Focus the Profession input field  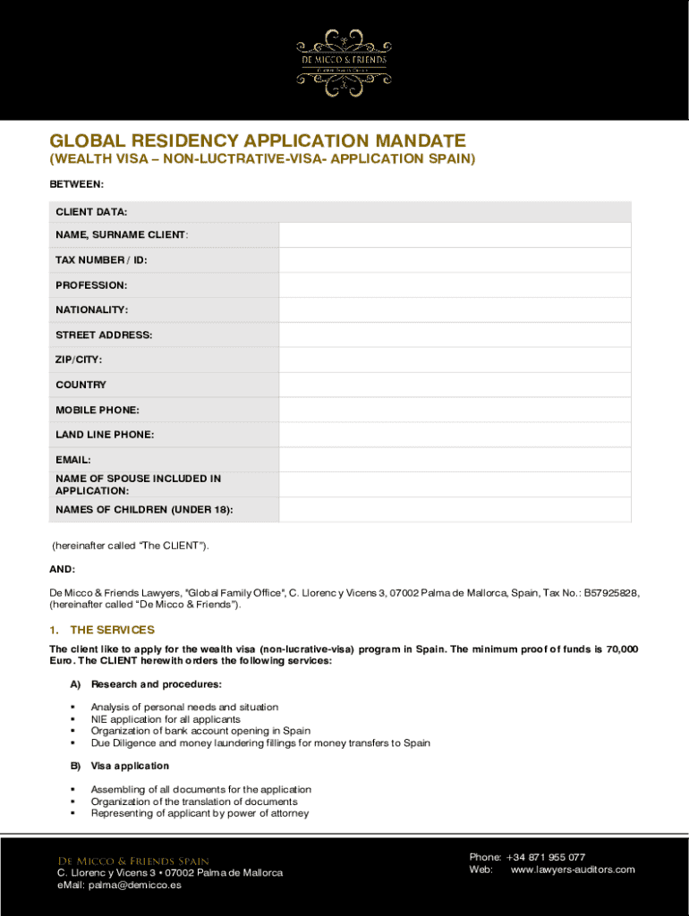455,284
